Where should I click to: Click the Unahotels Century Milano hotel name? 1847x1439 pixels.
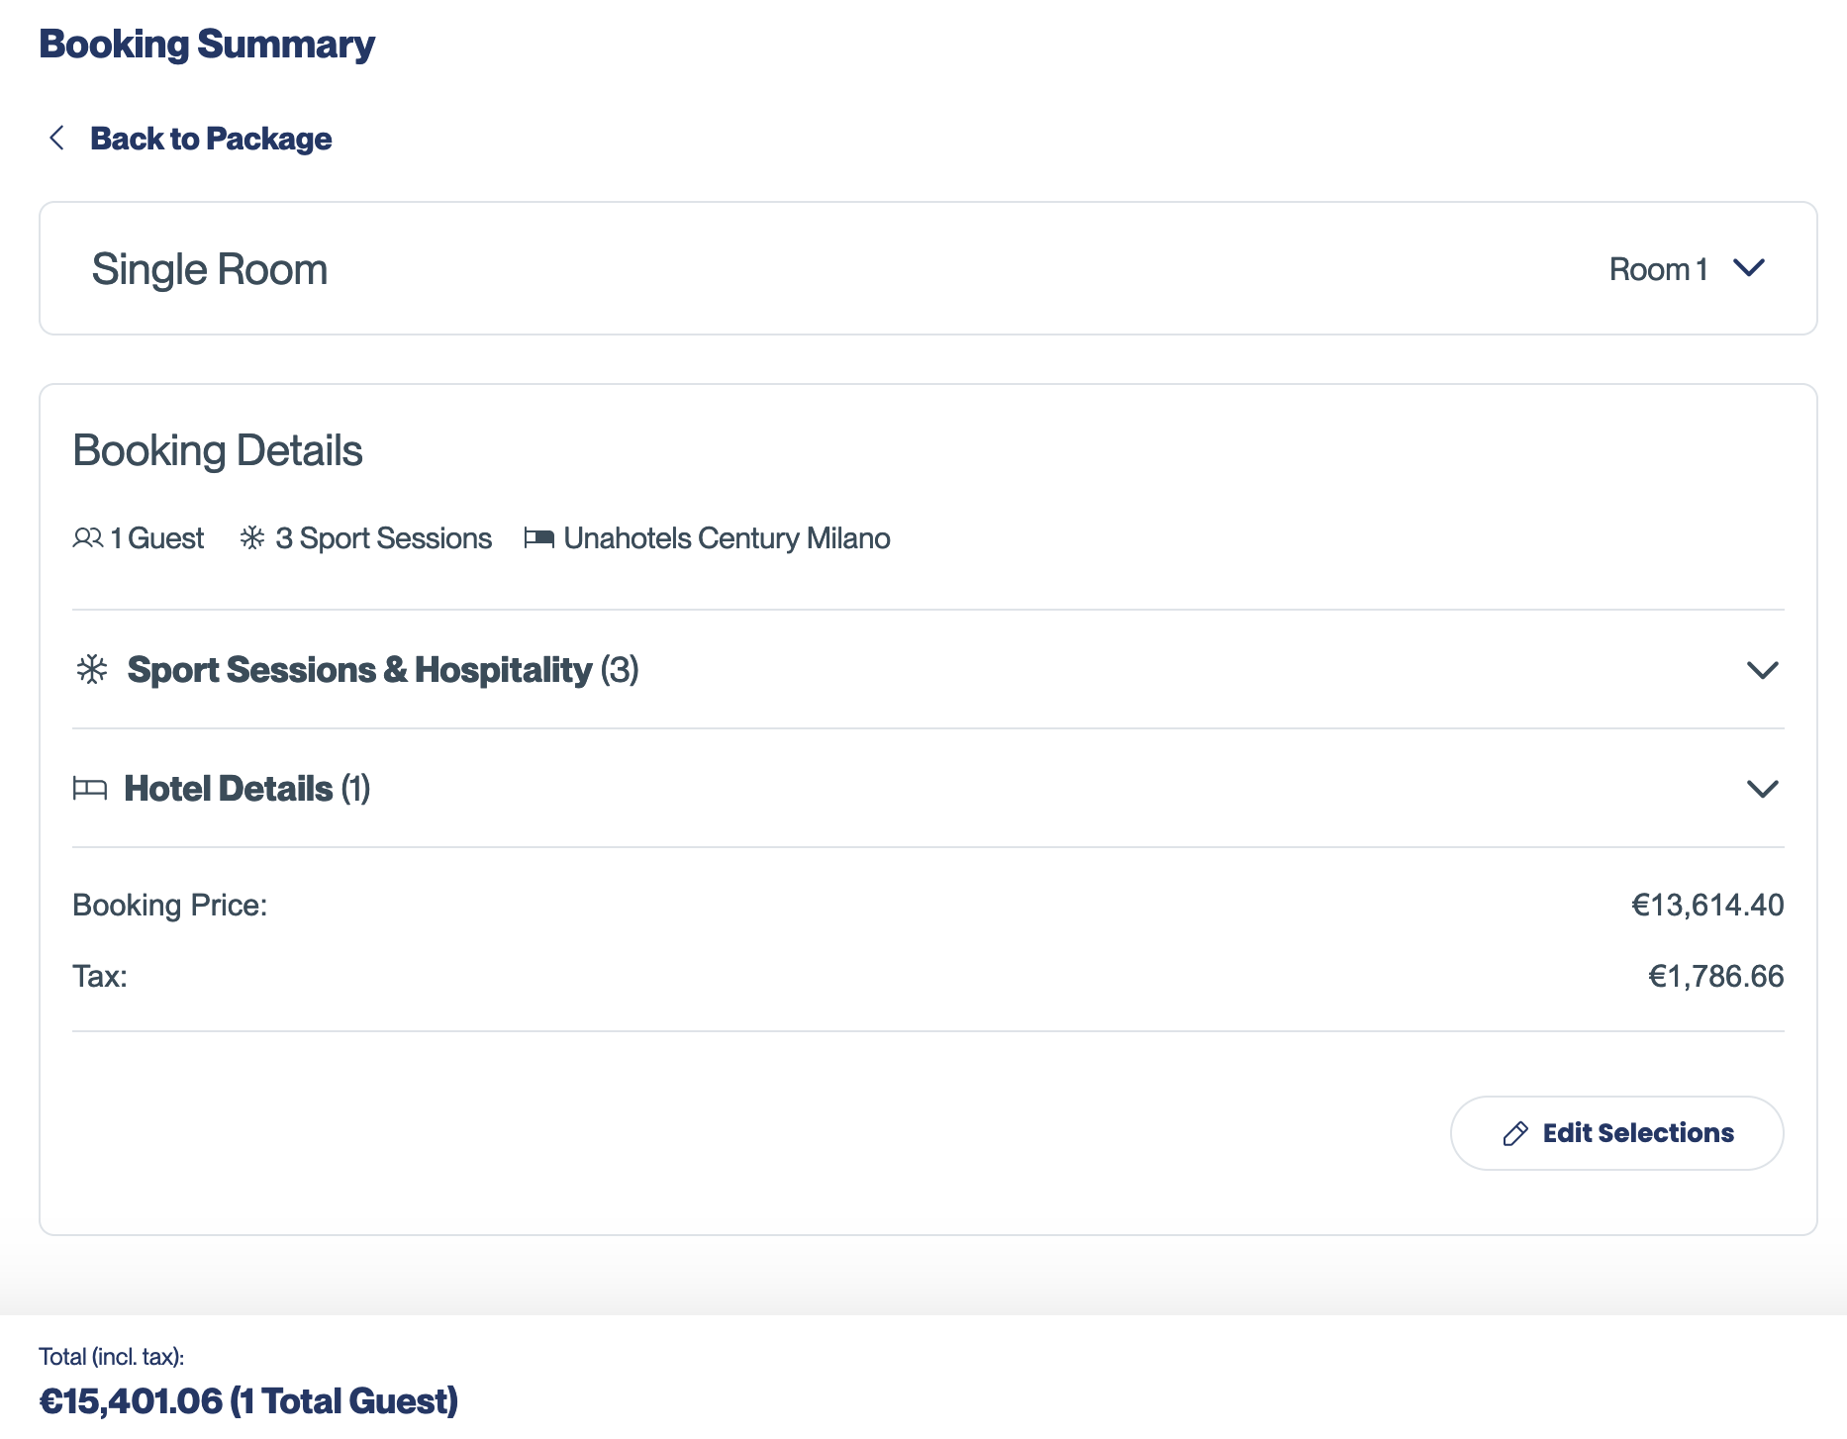point(727,537)
